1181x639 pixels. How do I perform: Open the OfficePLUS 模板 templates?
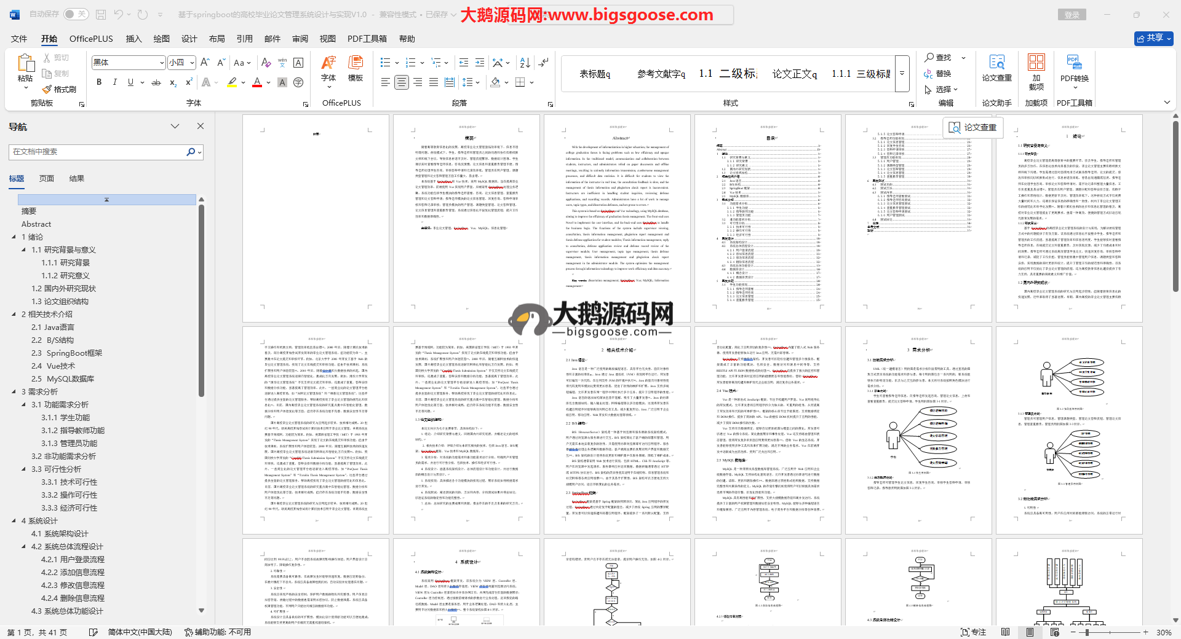click(356, 68)
